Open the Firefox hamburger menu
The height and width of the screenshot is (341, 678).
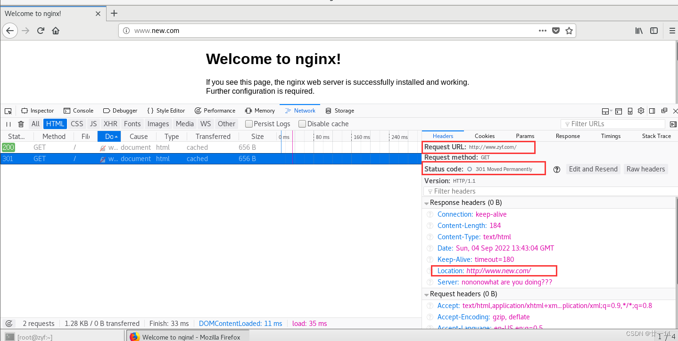[672, 31]
